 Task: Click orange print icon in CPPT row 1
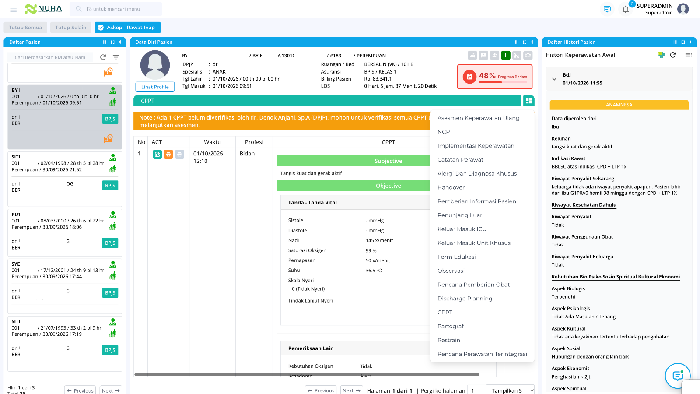click(x=168, y=154)
